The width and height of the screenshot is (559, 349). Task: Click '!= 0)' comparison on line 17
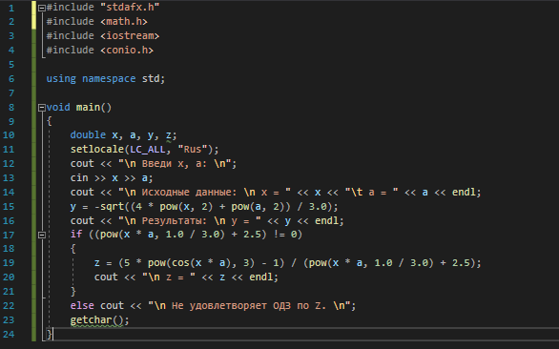(x=288, y=235)
